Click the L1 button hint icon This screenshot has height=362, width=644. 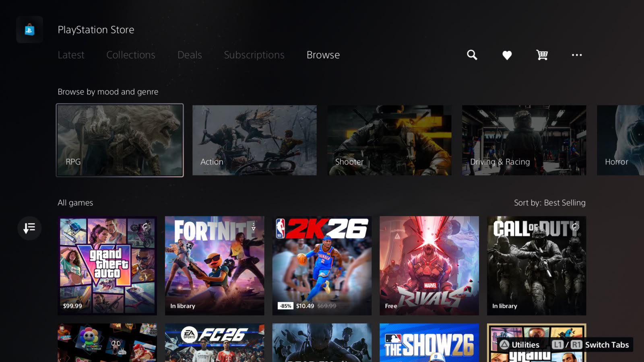(x=557, y=345)
